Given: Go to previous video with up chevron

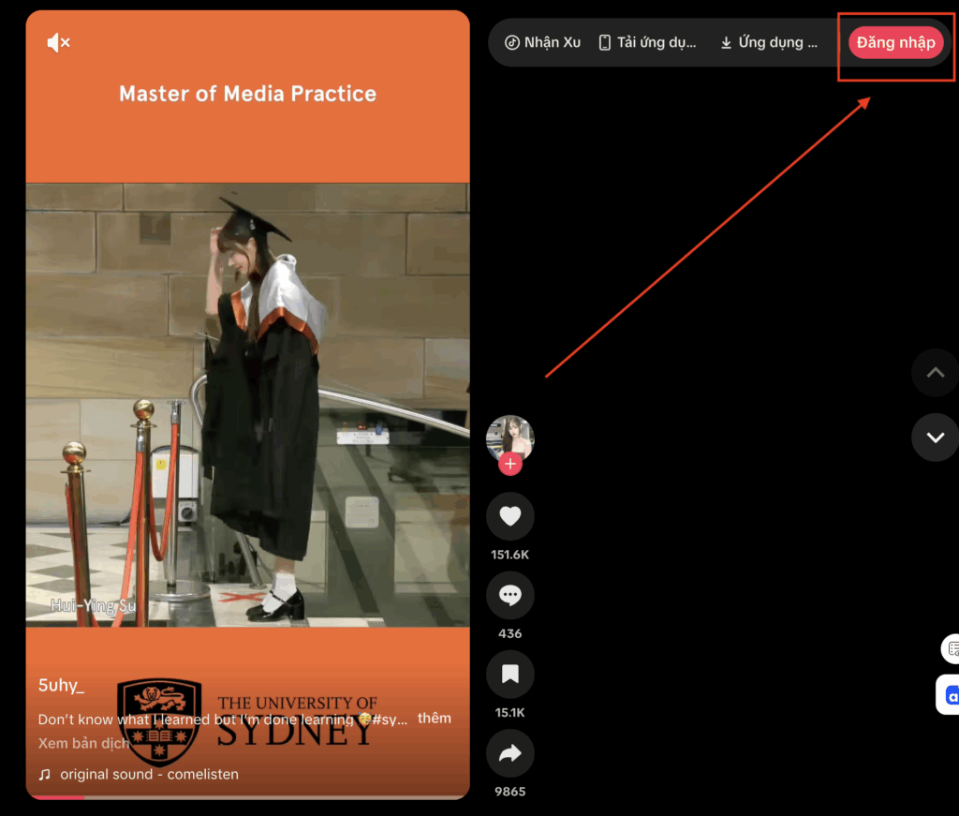Looking at the screenshot, I should pos(935,373).
